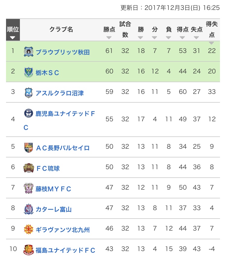Screen dimensions: 226x258
Task: Click the Kataller Toyama crest icon
Action: pos(28,209)
